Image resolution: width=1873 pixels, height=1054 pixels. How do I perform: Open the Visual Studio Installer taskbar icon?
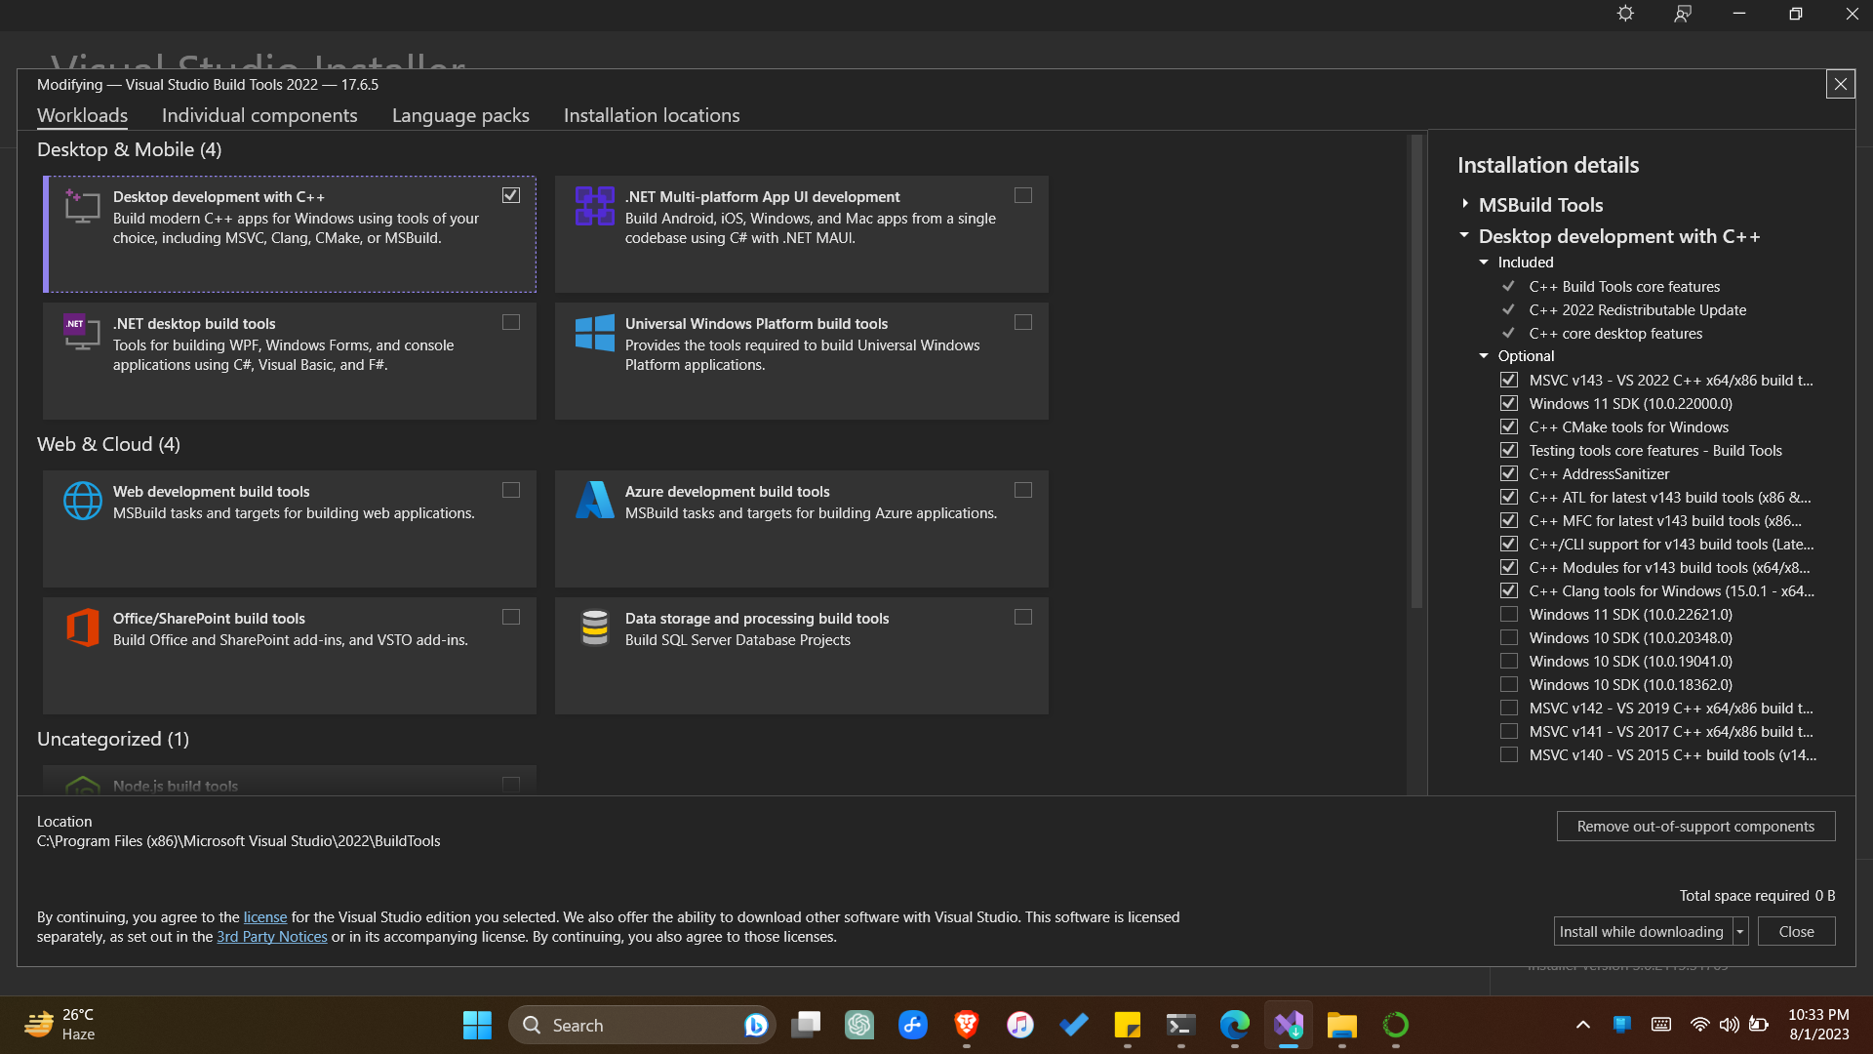[x=1288, y=1025]
